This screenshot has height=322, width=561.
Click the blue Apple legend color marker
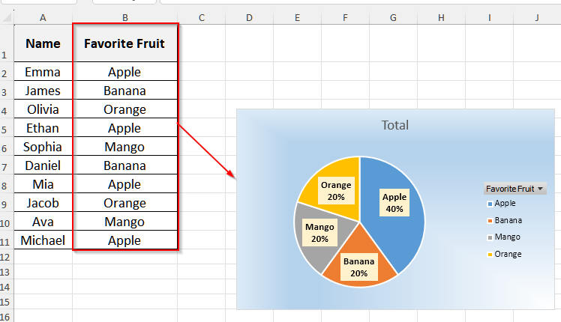489,204
